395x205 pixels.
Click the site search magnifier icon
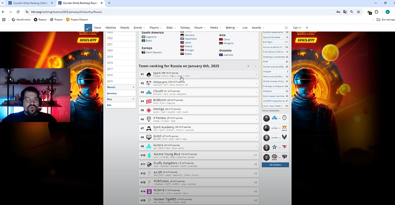click(x=286, y=28)
